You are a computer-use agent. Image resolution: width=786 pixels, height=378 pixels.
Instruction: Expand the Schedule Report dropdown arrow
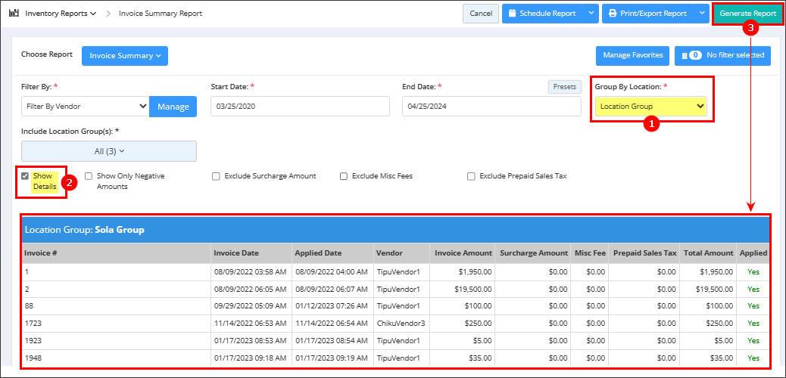(591, 14)
